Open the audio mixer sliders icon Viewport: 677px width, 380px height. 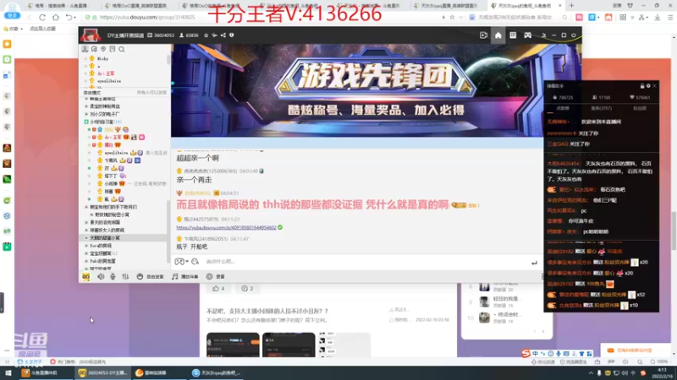(x=125, y=277)
